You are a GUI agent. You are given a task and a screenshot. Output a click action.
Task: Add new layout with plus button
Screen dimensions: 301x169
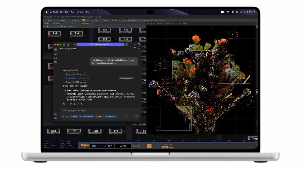91,23
